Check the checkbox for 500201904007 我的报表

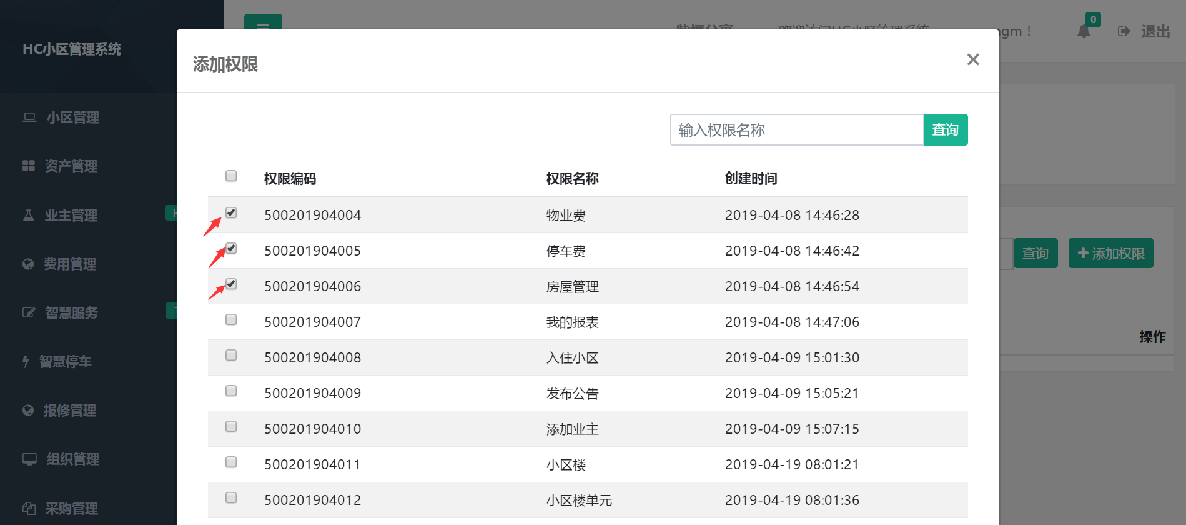(x=231, y=319)
